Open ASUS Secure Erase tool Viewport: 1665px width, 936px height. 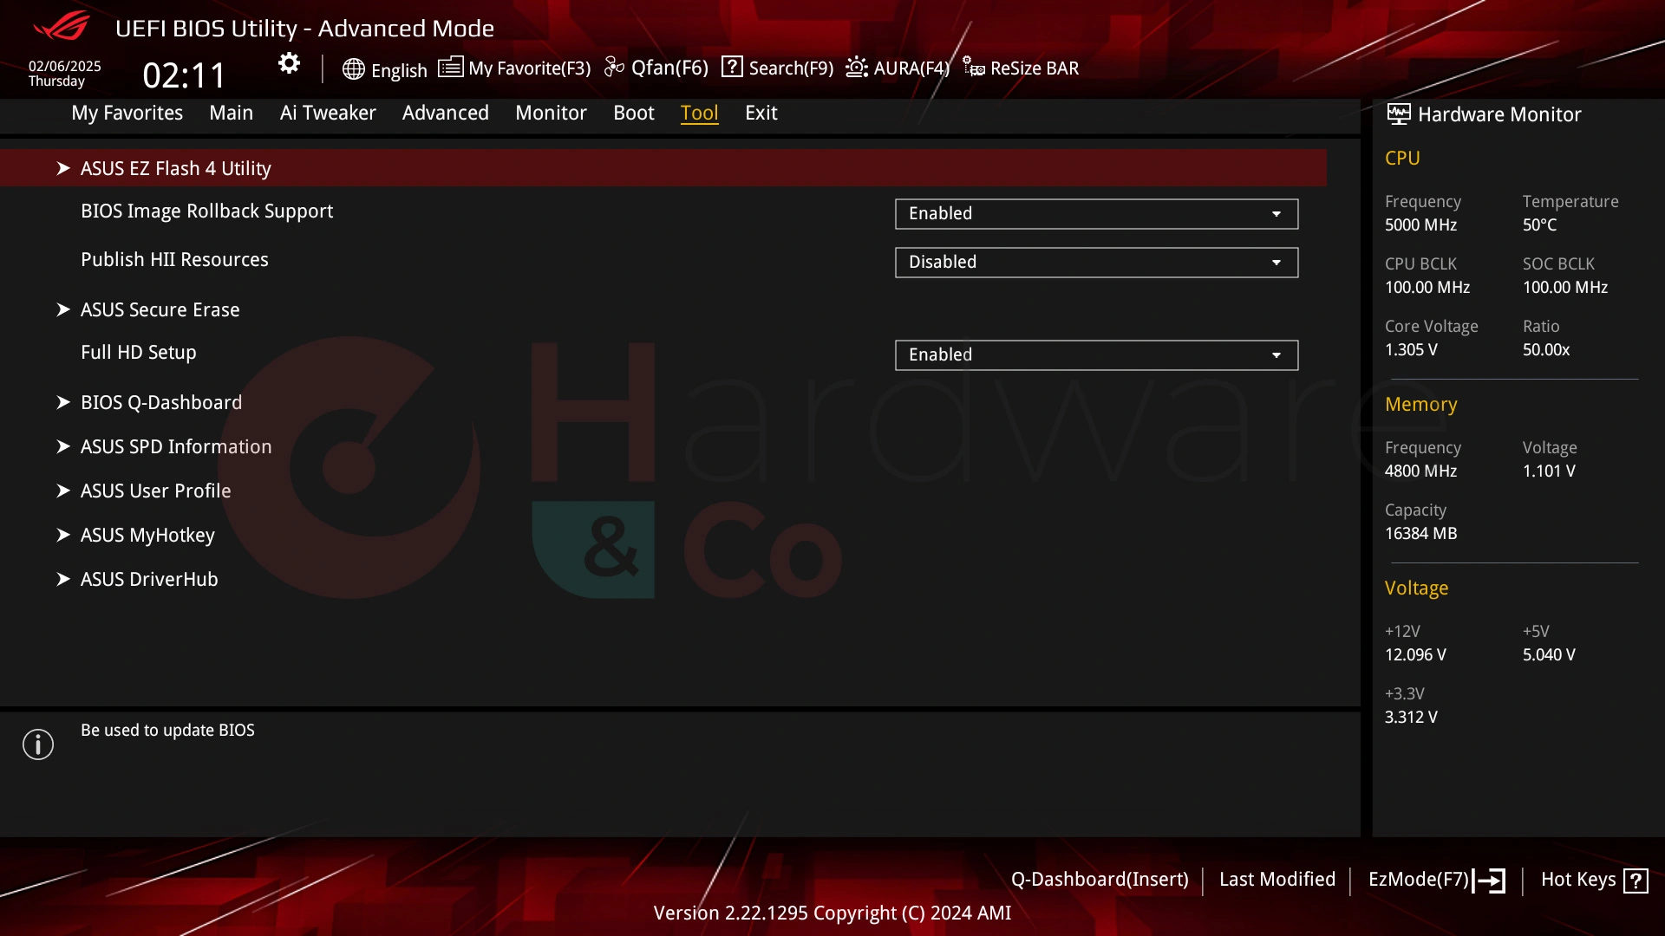[x=160, y=309]
